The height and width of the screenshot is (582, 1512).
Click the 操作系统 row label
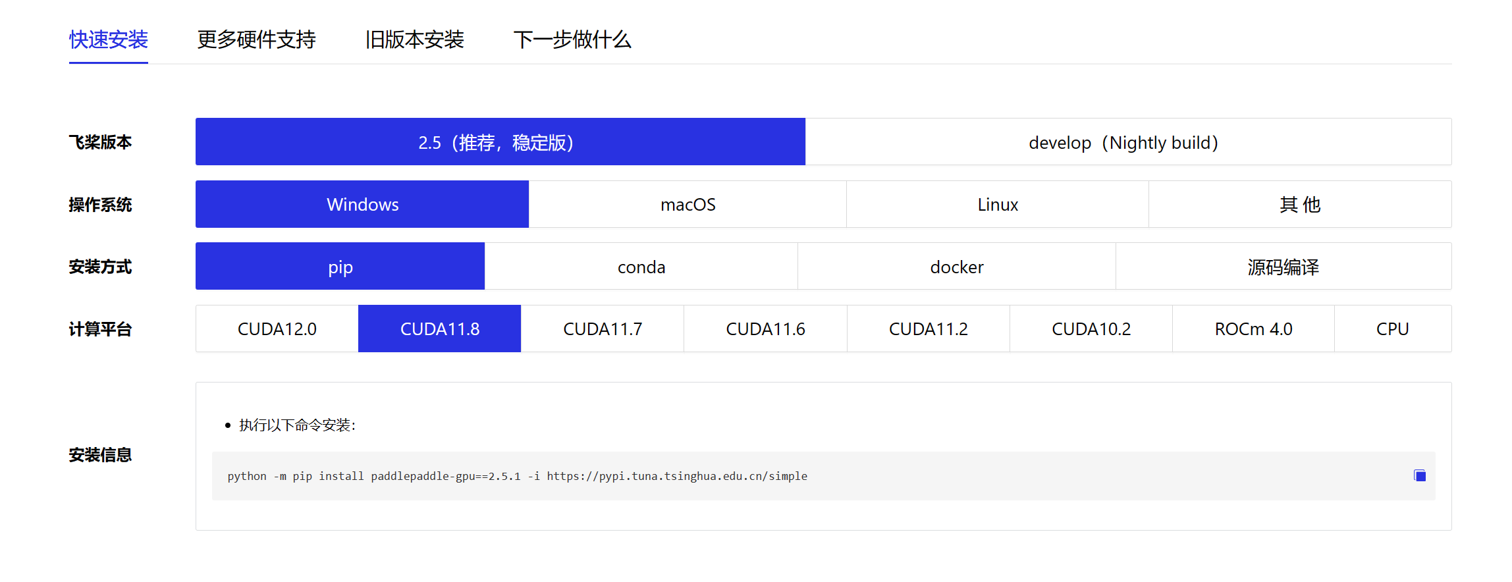click(100, 204)
